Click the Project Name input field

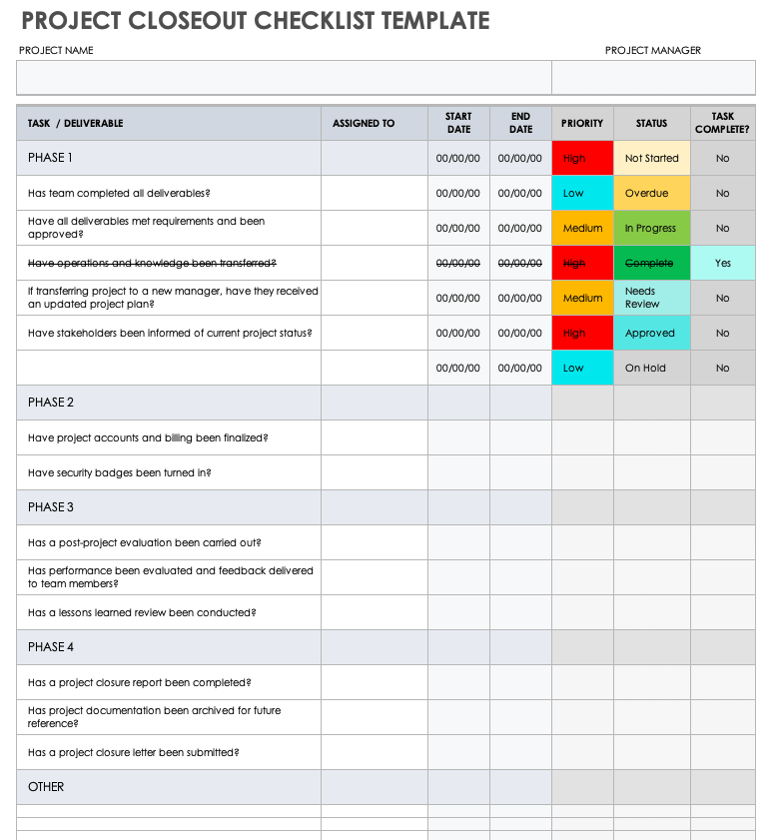tap(284, 77)
